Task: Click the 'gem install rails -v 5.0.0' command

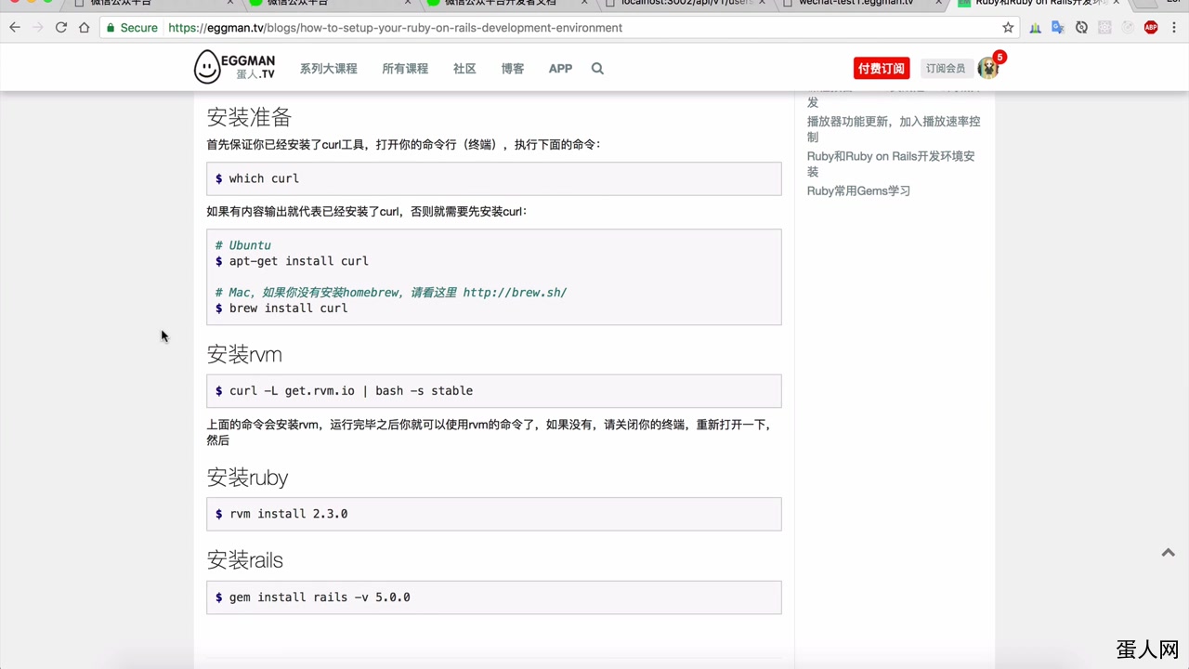Action: pyautogui.click(x=320, y=597)
